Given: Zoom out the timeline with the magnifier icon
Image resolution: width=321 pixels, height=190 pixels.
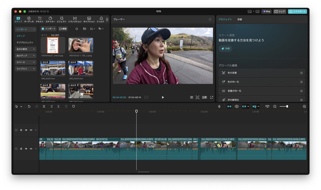Looking at the screenshot, I should click(x=275, y=106).
